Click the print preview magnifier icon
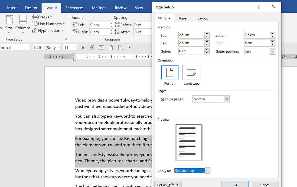Viewport: 297px width, 187px height. 120,48
